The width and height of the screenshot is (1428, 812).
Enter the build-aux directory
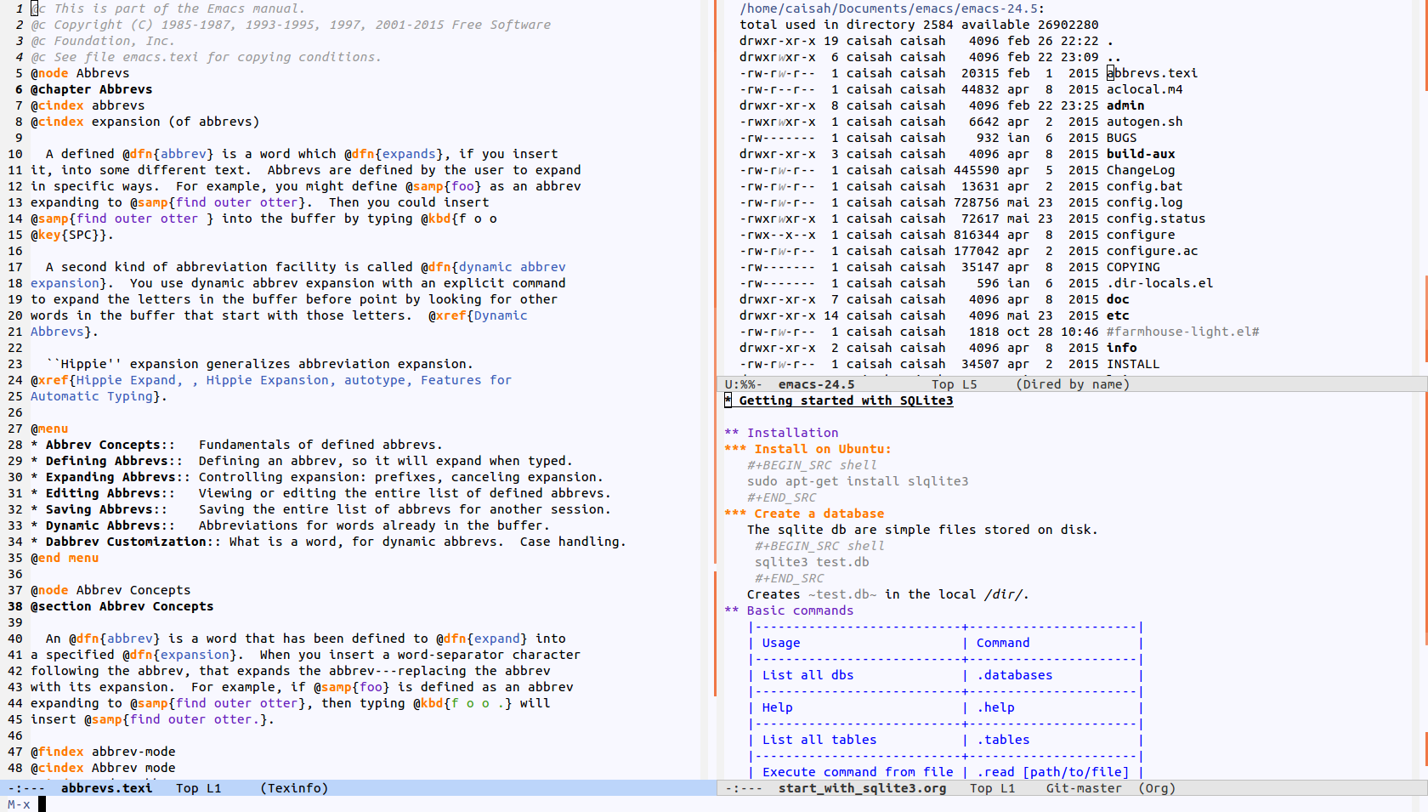(x=1141, y=154)
